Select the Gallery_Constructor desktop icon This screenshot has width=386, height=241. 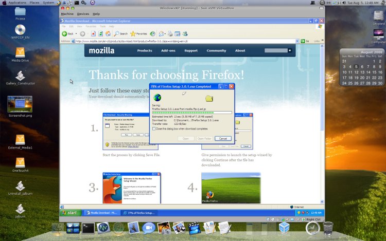click(x=20, y=78)
